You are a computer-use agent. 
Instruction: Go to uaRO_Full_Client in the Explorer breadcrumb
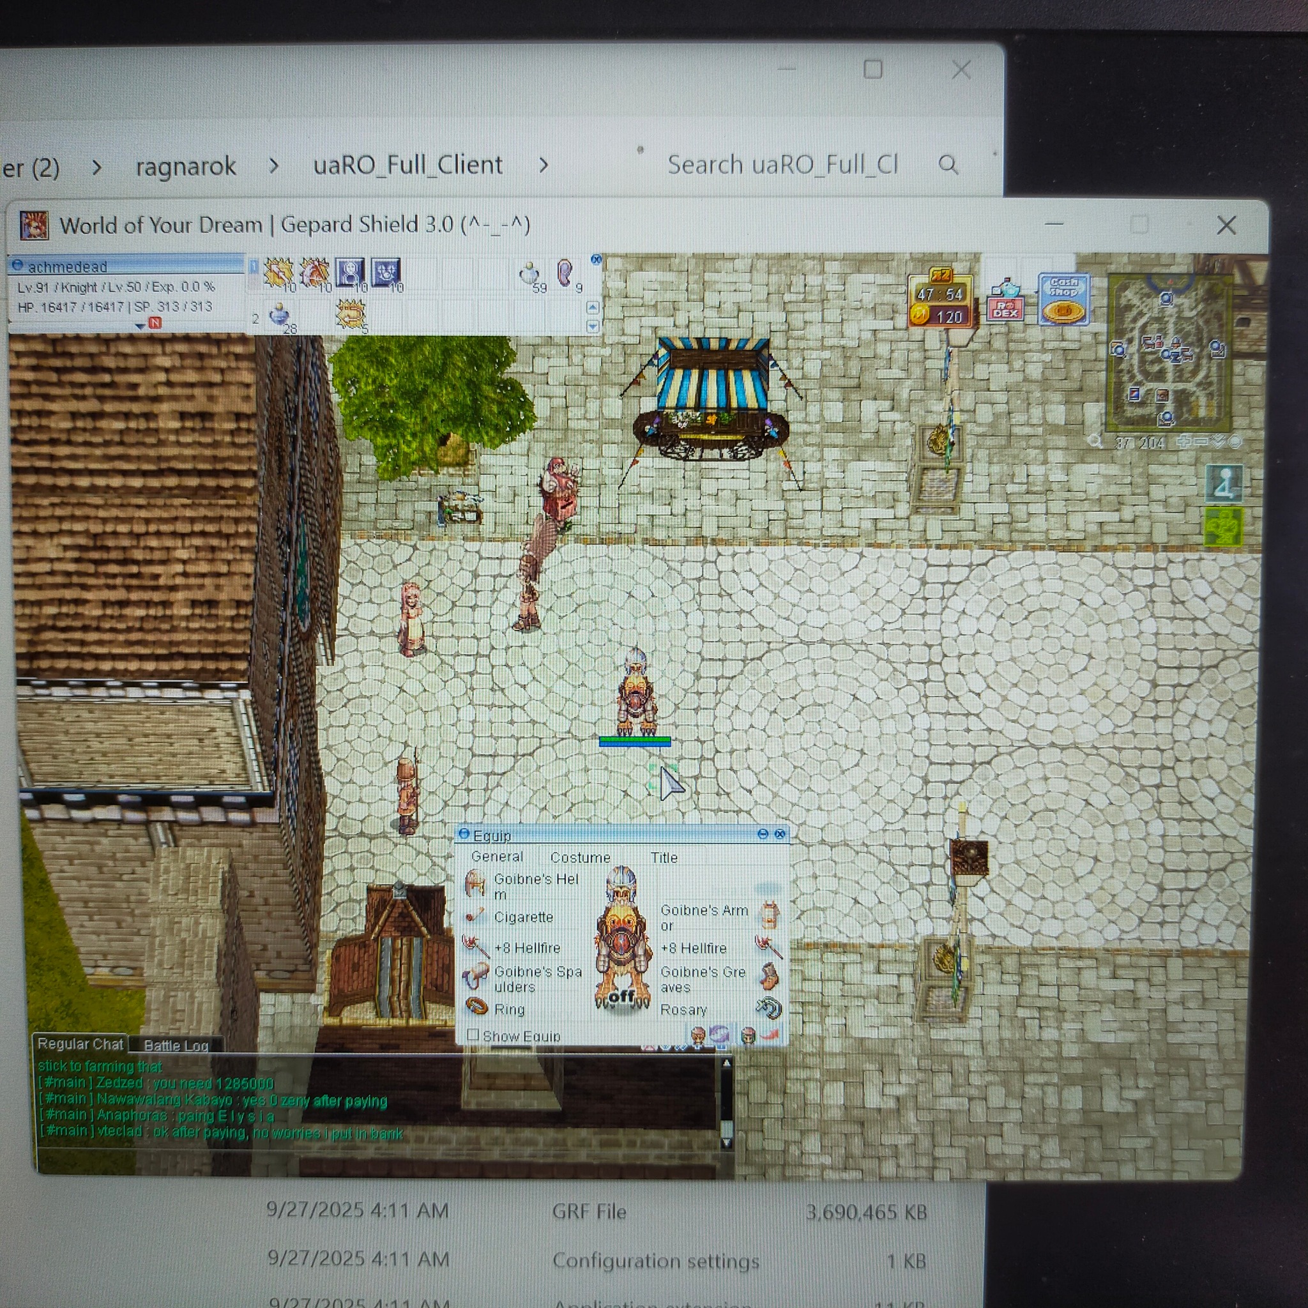click(407, 165)
